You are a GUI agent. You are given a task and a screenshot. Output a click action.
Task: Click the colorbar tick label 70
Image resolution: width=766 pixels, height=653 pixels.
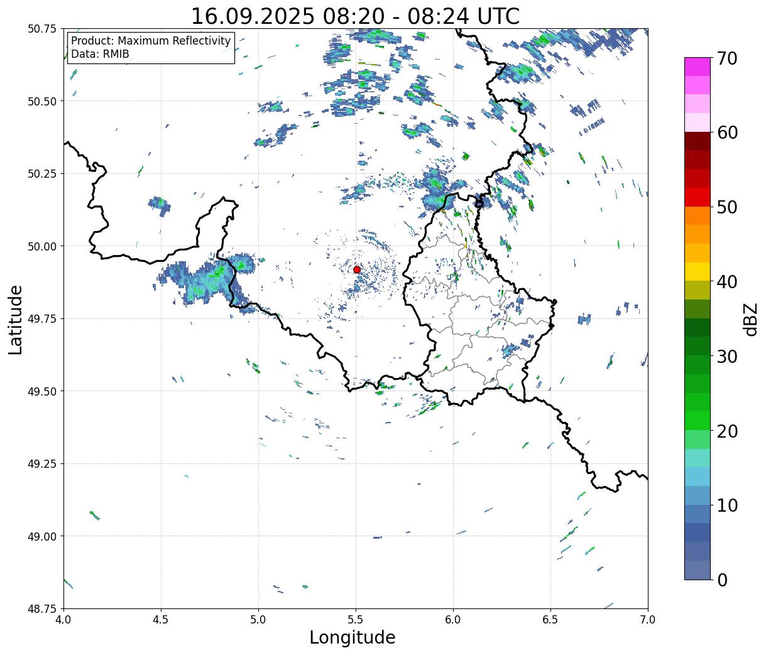pyautogui.click(x=727, y=58)
